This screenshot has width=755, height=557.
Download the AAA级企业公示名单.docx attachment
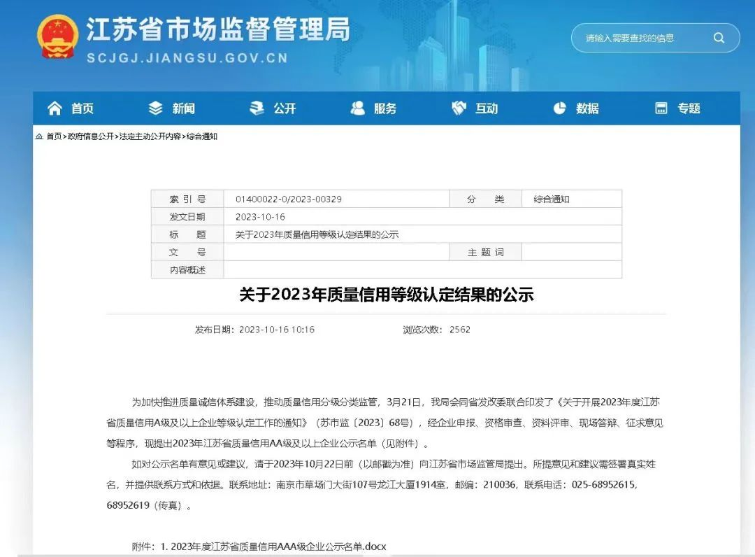(x=278, y=546)
